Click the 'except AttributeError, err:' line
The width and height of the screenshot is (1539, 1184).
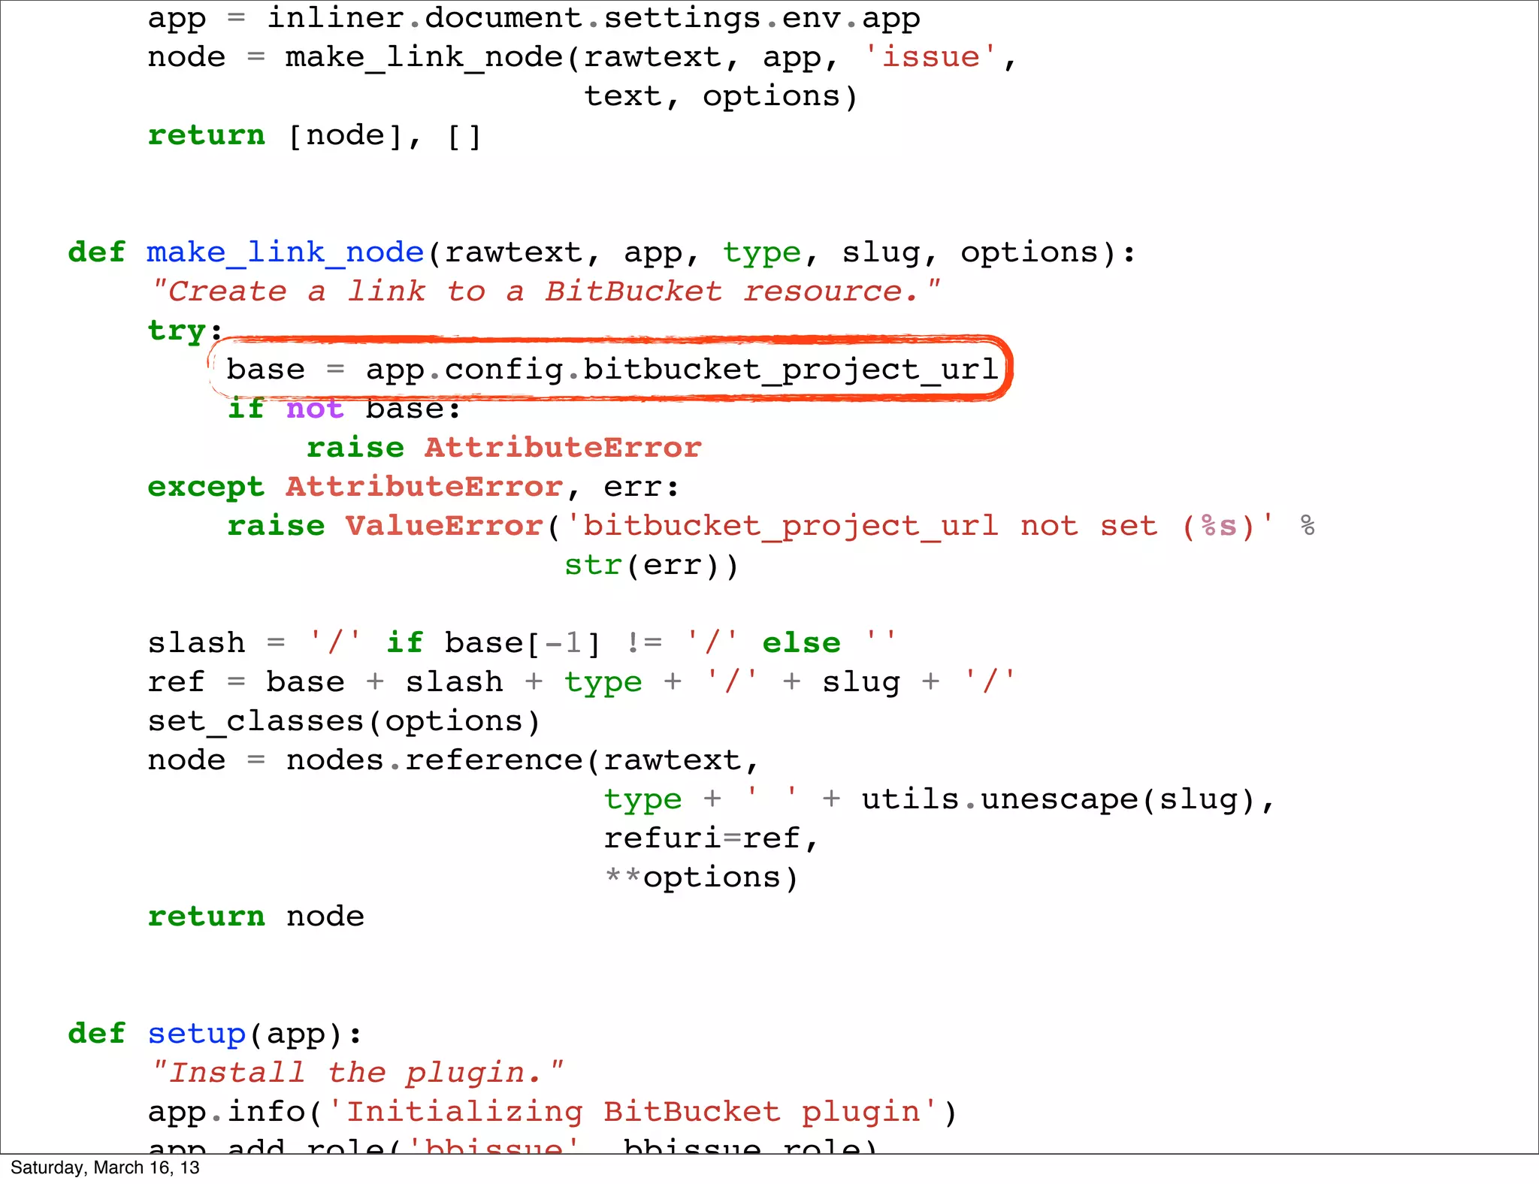tap(413, 487)
